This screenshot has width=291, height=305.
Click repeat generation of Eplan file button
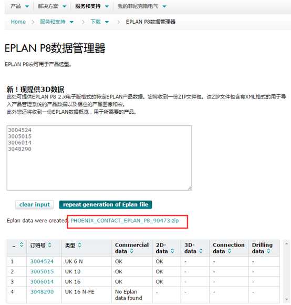[106, 204]
